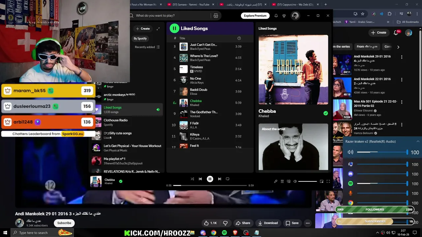422x237 pixels.
Task: Like the YouTube video with thumbs up
Action: pyautogui.click(x=210, y=223)
